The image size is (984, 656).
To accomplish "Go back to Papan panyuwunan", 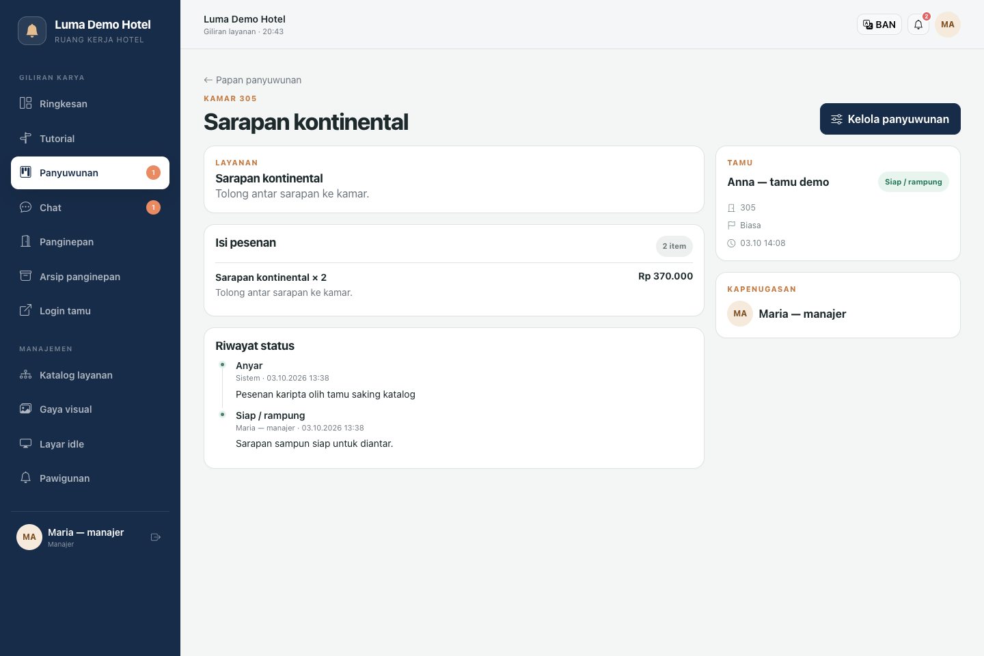I will pos(253,80).
